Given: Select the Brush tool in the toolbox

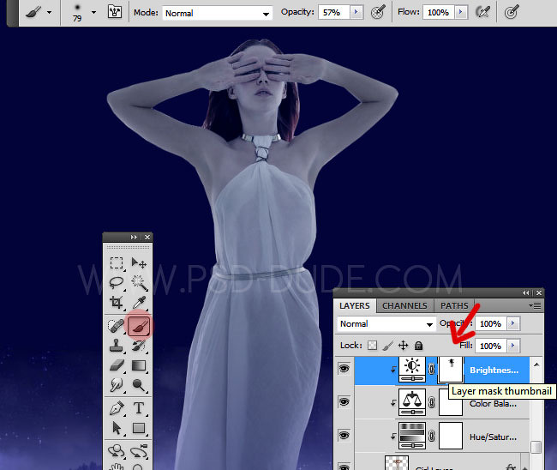Looking at the screenshot, I should coord(139,326).
